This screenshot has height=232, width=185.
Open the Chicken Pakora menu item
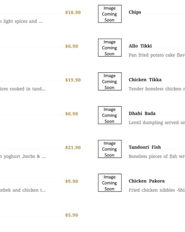(146, 181)
